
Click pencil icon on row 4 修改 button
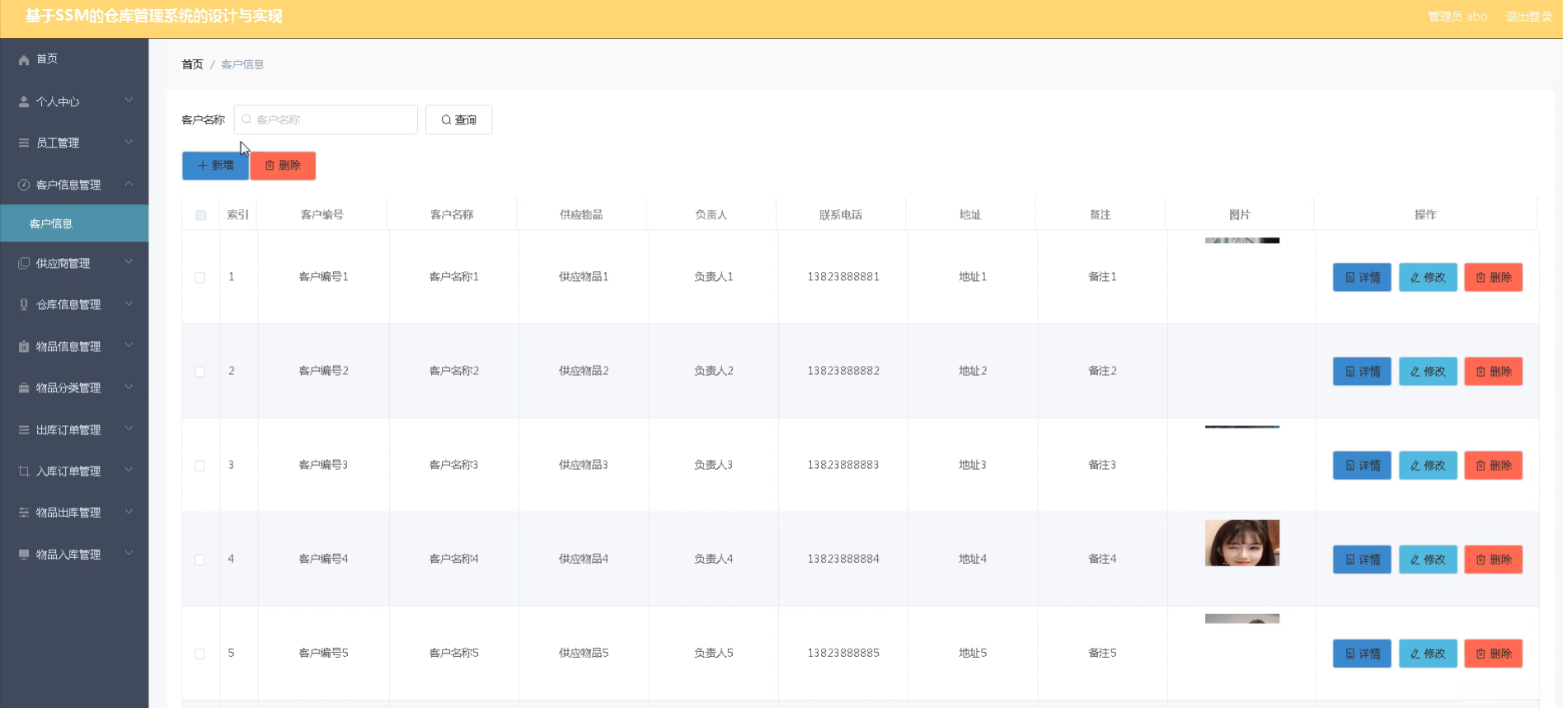(x=1415, y=559)
